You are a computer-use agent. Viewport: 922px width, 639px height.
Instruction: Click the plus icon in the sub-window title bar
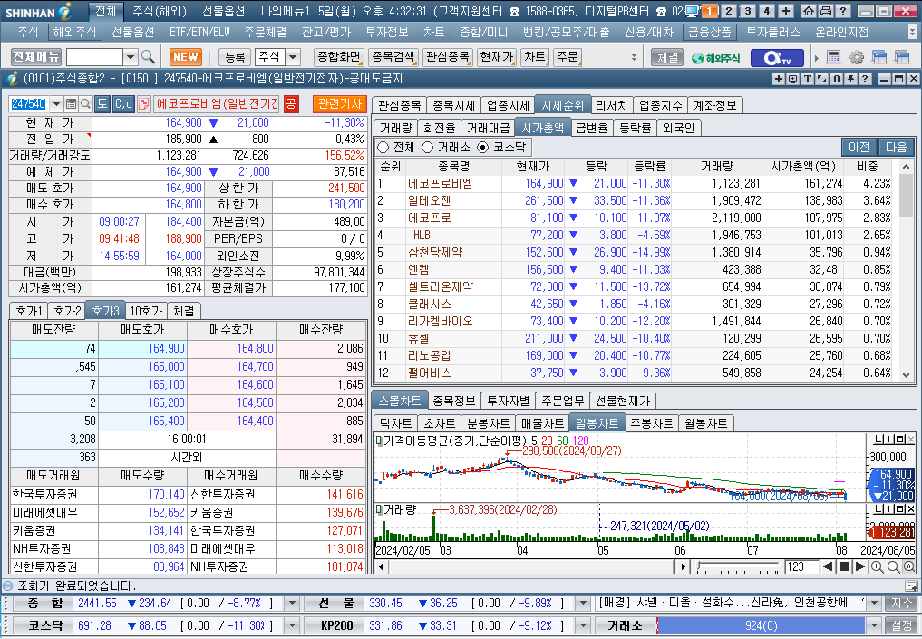tap(779, 79)
